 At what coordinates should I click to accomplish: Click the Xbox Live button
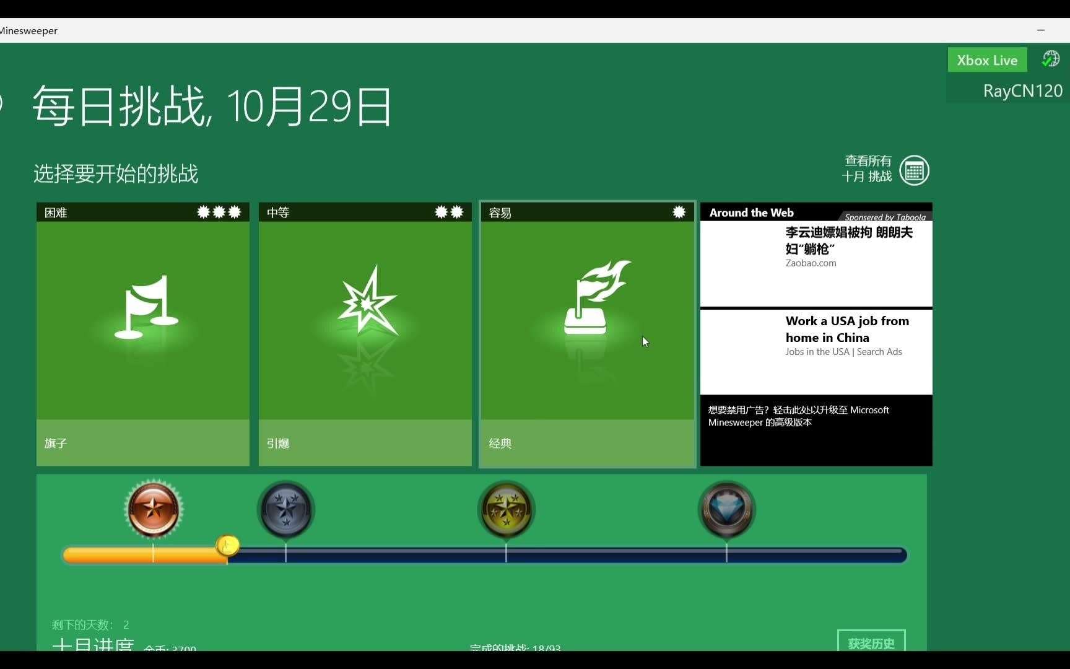coord(987,60)
